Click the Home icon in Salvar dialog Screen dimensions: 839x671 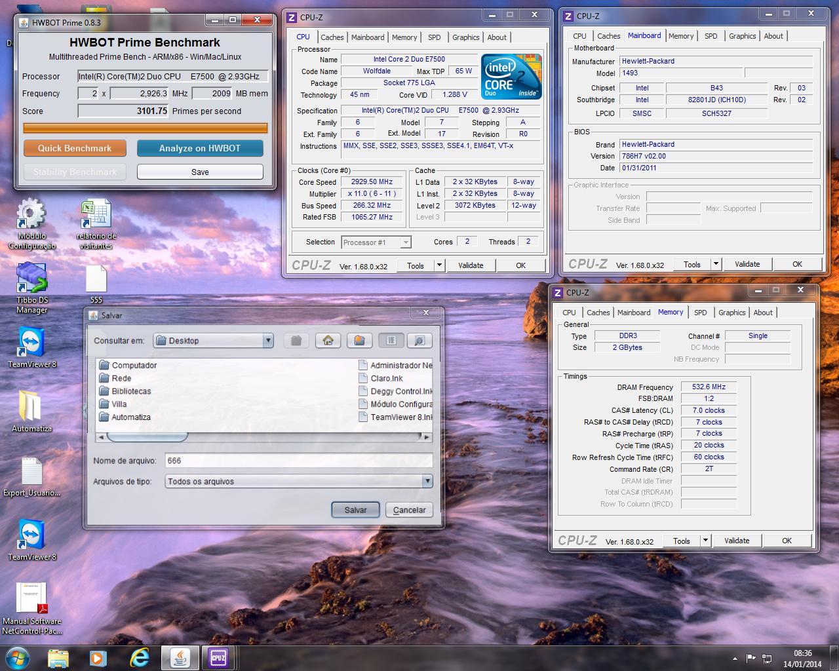coord(328,340)
